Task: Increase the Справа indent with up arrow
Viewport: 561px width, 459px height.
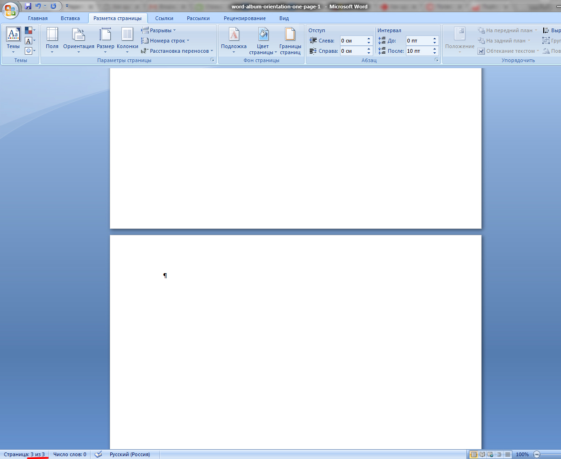Action: click(x=369, y=49)
